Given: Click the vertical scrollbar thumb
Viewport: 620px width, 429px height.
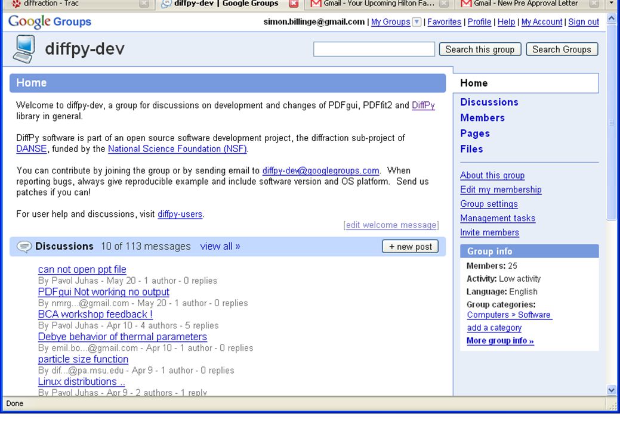Looking at the screenshot, I should (x=611, y=122).
